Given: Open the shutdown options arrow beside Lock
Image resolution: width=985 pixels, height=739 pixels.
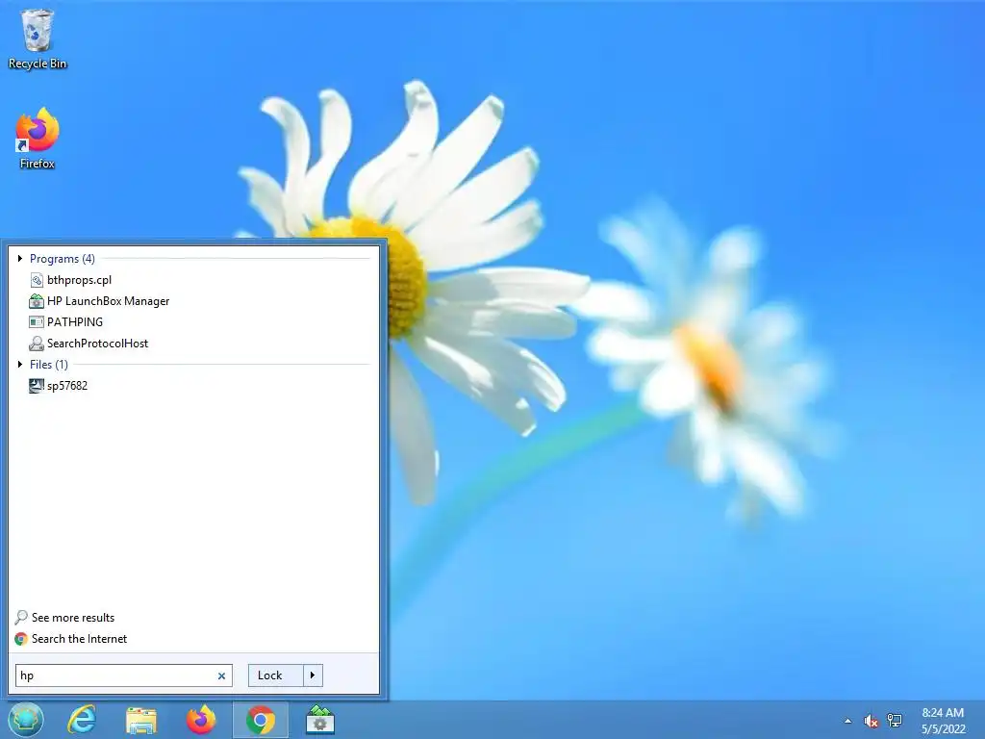Looking at the screenshot, I should click(x=313, y=675).
